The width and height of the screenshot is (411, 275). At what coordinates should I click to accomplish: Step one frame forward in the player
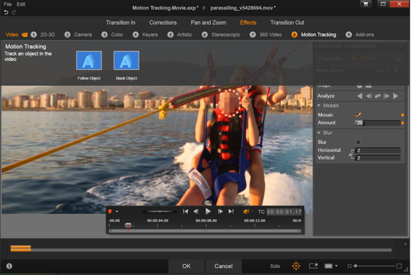pos(220,211)
